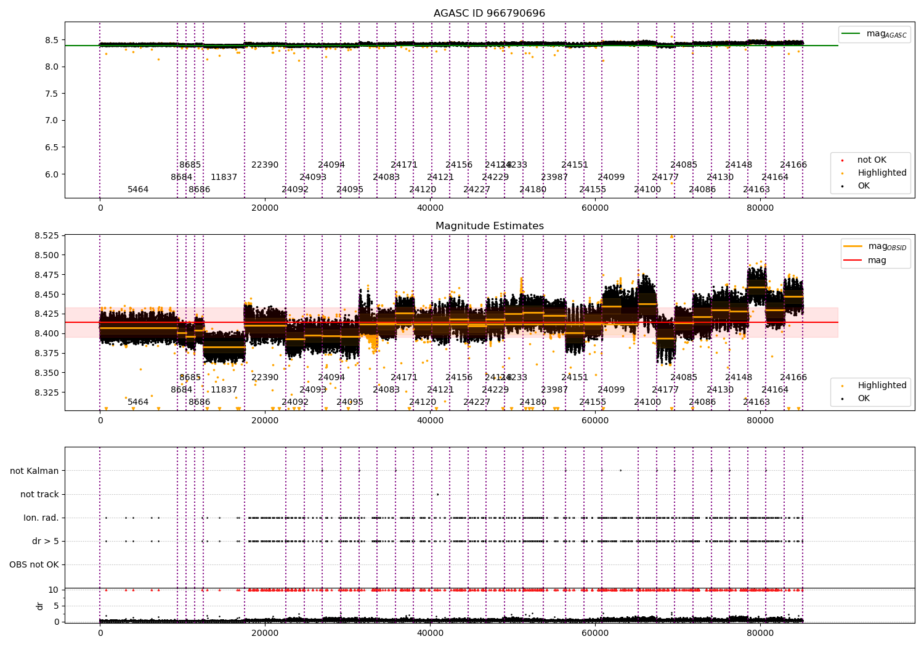Click OBSID label 24163 in Magnitude Estimates plot

coord(756,402)
